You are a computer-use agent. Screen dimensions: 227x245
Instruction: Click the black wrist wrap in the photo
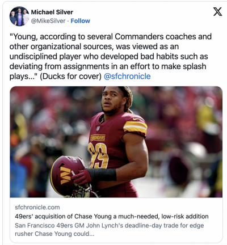tap(102, 175)
